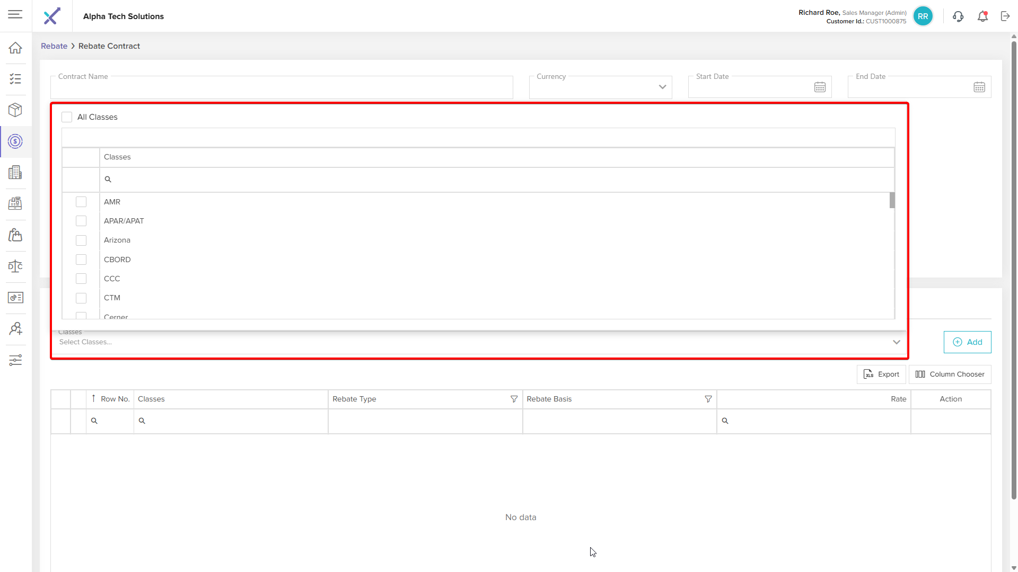1018x572 pixels.
Task: Open the headset support icon
Action: click(x=958, y=16)
